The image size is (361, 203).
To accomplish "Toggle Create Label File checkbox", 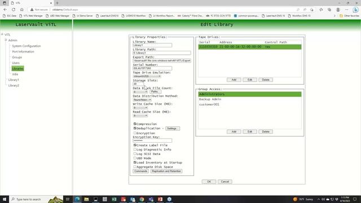I will 135,145.
